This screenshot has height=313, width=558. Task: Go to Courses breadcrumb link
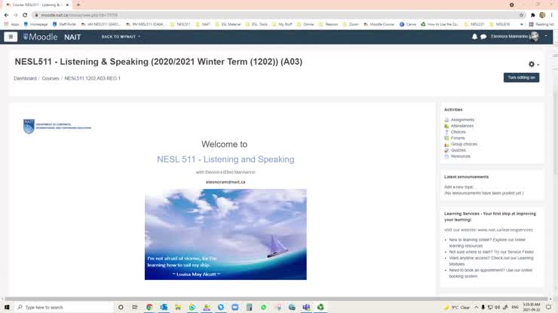pyautogui.click(x=51, y=78)
